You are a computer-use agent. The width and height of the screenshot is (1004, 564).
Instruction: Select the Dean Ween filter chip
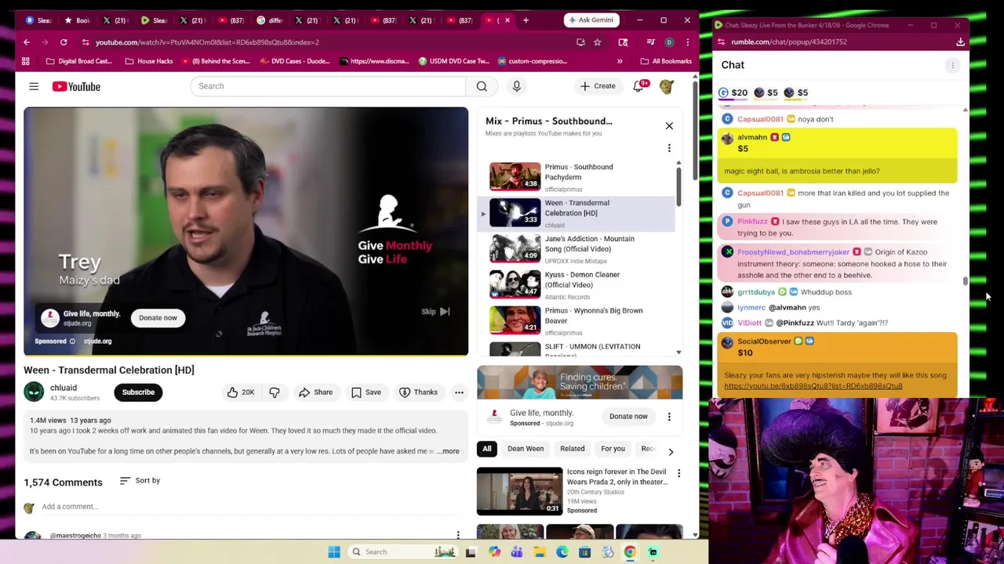(526, 449)
